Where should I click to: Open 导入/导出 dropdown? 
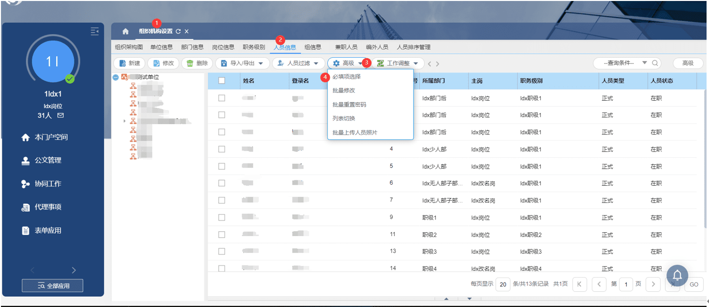(x=242, y=63)
